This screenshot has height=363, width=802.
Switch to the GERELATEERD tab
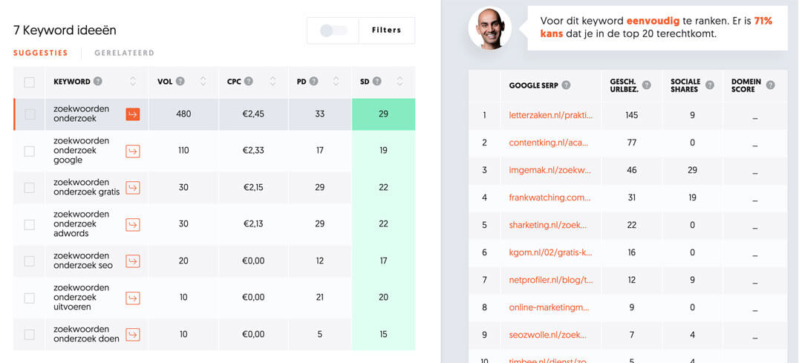(124, 53)
